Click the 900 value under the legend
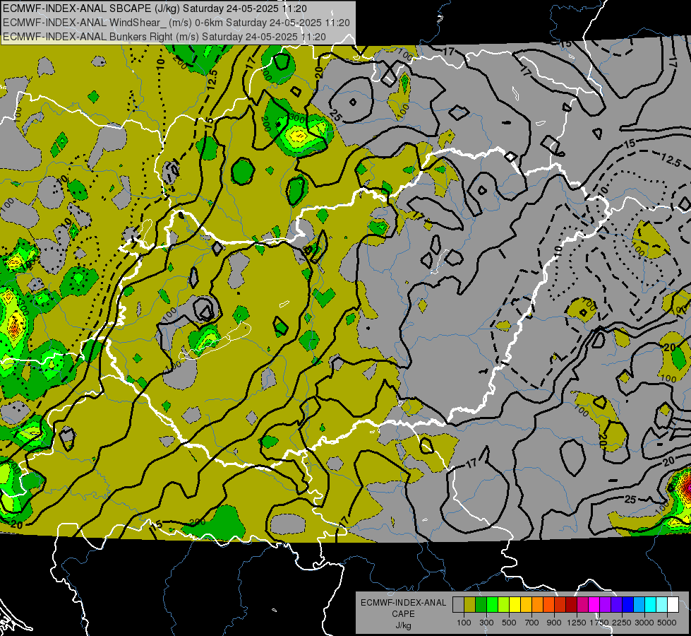Image resolution: width=691 pixels, height=636 pixels. (x=554, y=623)
